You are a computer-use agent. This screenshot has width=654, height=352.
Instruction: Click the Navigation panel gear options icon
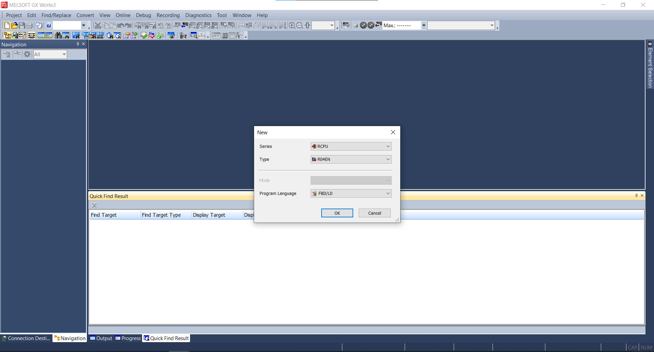click(x=27, y=54)
